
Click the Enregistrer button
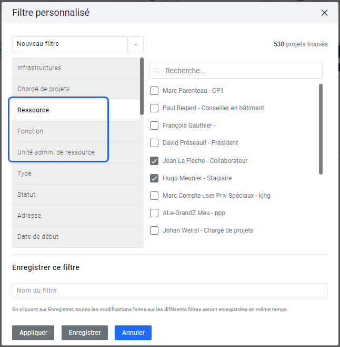point(85,333)
